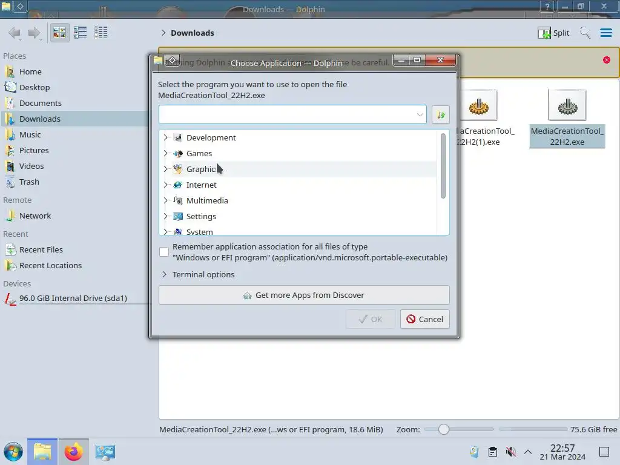Screen dimensions: 620x465
Task: Launch Firefox from the taskbar
Action: tap(73, 452)
